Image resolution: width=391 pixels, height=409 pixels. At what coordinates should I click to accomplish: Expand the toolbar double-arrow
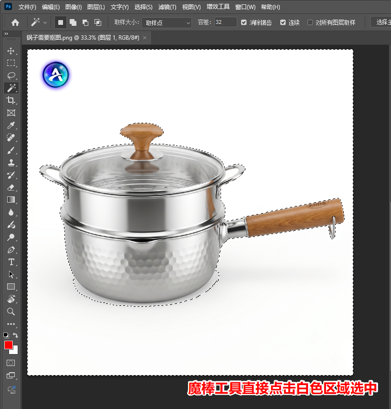click(x=6, y=33)
